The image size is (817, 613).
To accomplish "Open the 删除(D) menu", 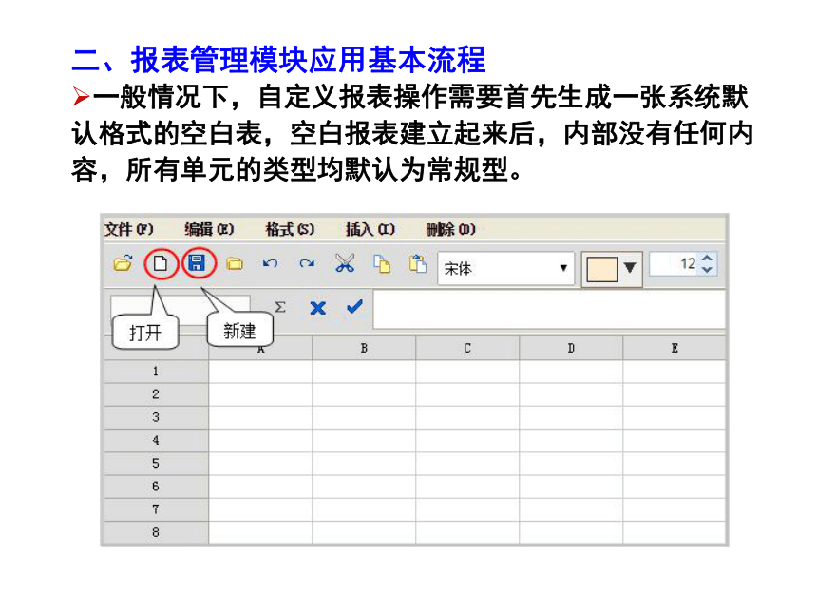I will click(x=450, y=229).
